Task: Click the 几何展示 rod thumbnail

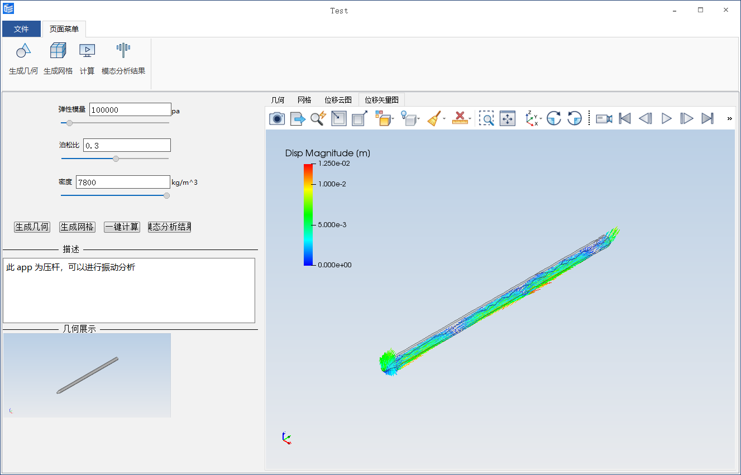Action: 87,375
